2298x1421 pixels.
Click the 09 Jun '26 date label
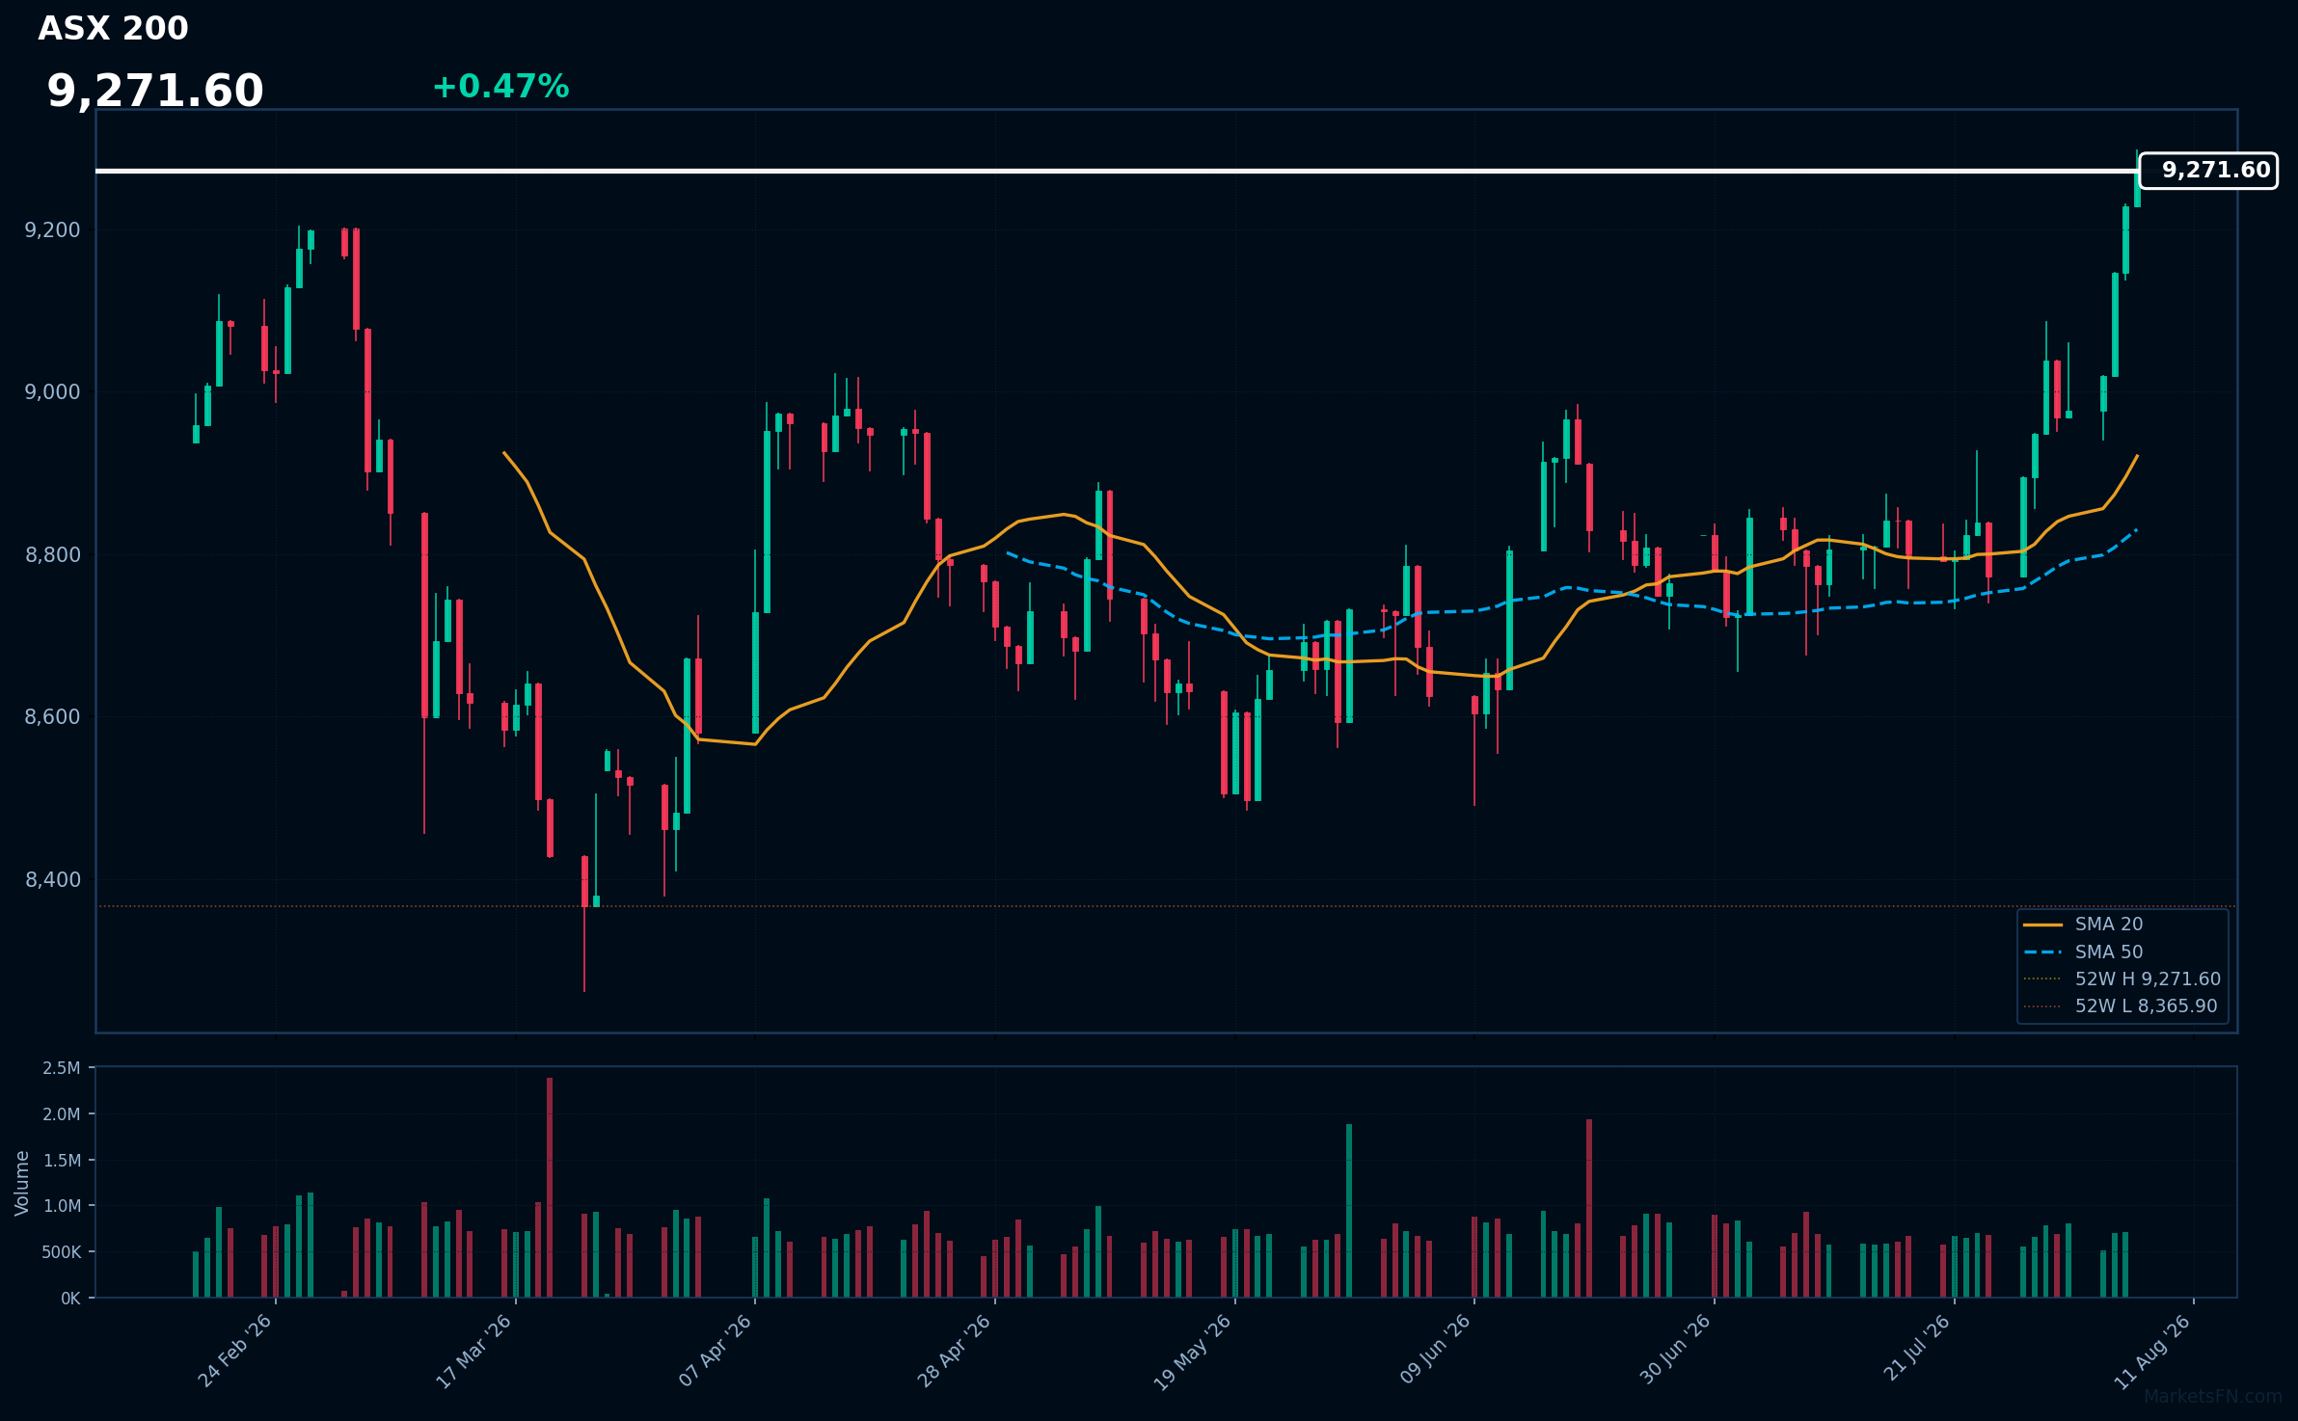1435,1350
